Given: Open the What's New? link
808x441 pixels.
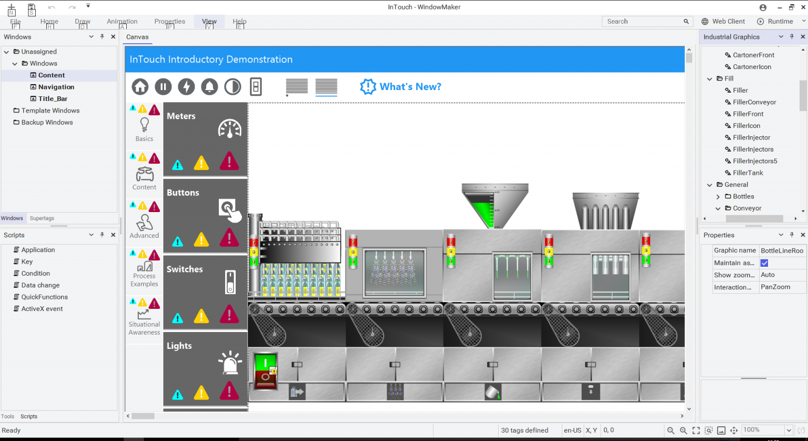Looking at the screenshot, I should 401,87.
